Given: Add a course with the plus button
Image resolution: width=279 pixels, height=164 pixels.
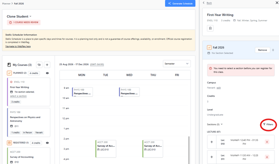Looking at the screenshot, I should [47, 65].
